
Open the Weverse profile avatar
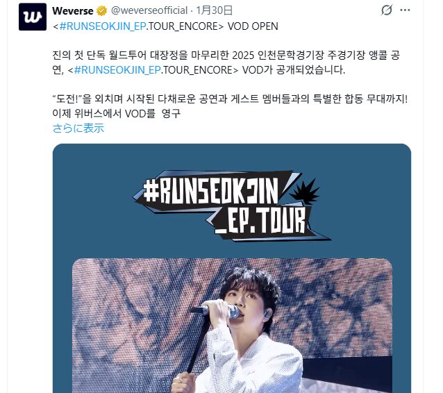pos(33,17)
